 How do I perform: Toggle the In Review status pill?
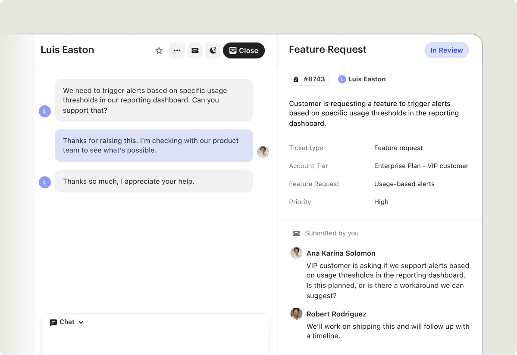[x=447, y=50]
